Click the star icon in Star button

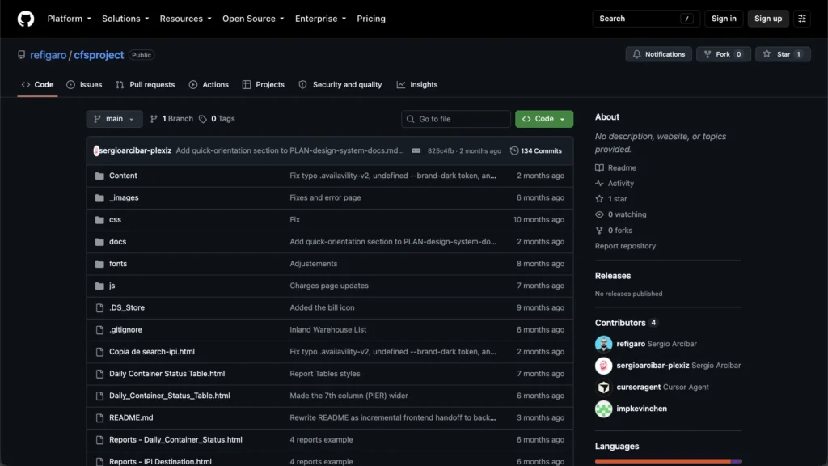tap(767, 54)
